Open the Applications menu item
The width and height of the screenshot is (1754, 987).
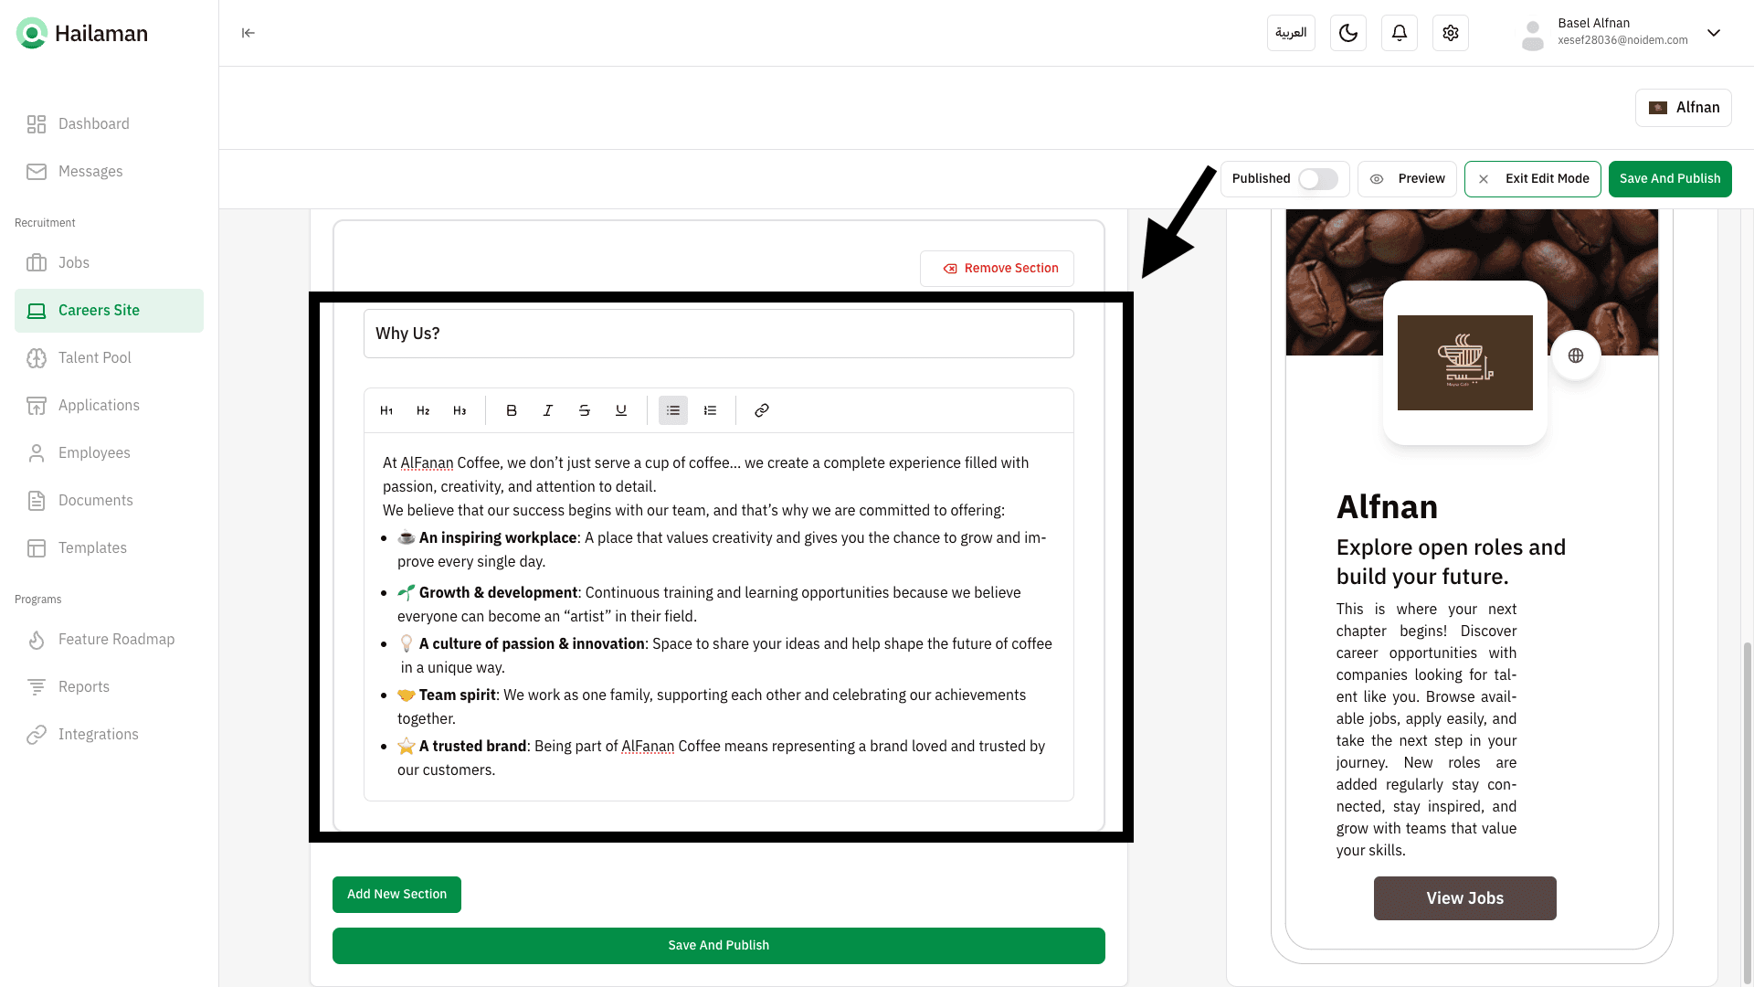coord(99,406)
